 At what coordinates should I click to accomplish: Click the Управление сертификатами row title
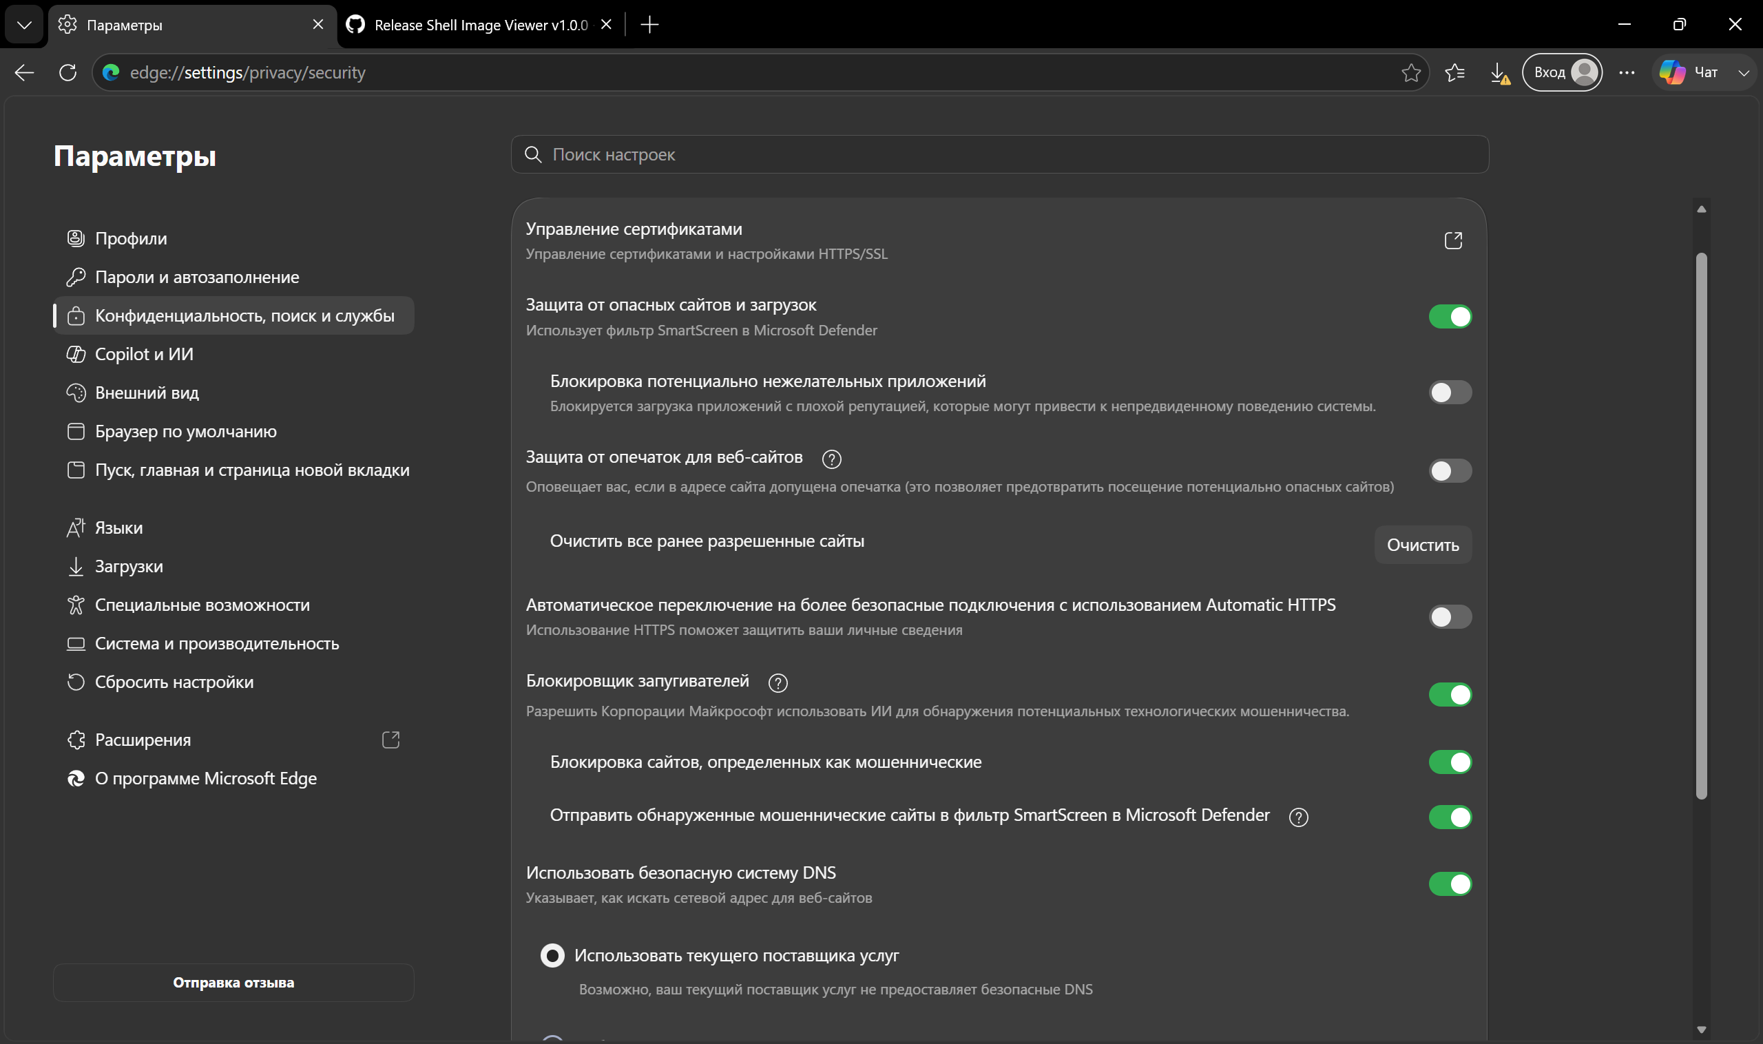634,229
